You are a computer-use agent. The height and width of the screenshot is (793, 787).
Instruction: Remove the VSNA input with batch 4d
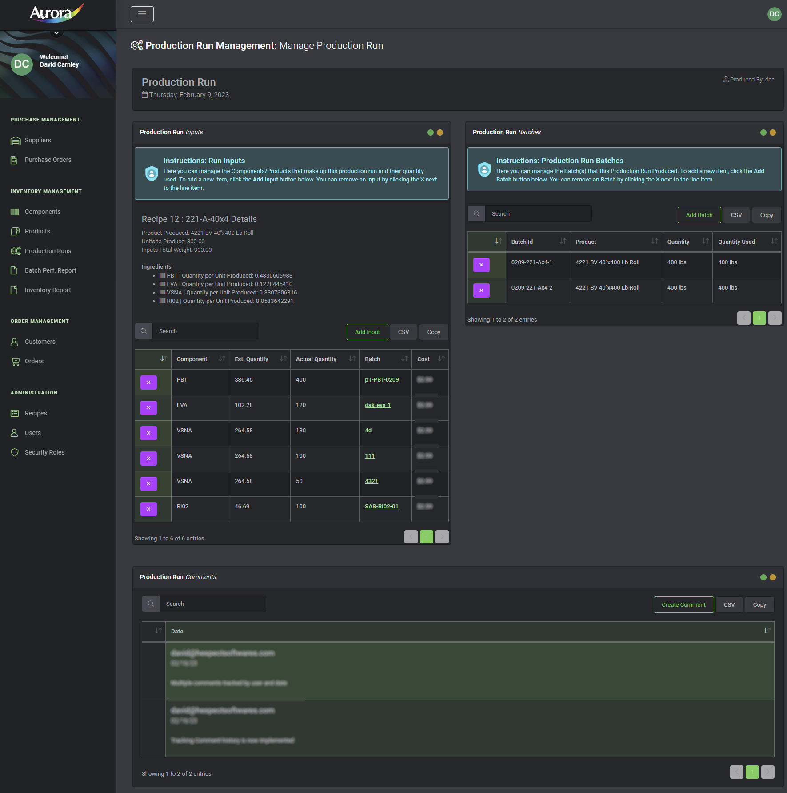[148, 433]
